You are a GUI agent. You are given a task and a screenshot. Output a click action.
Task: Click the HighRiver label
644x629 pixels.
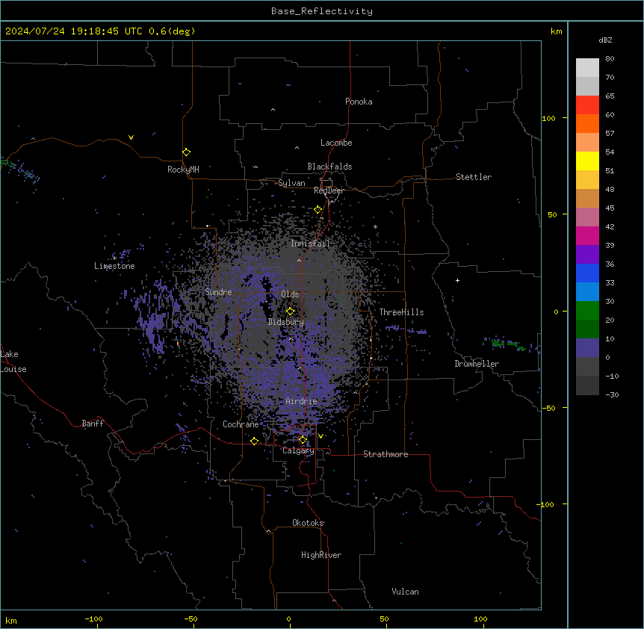pyautogui.click(x=321, y=555)
